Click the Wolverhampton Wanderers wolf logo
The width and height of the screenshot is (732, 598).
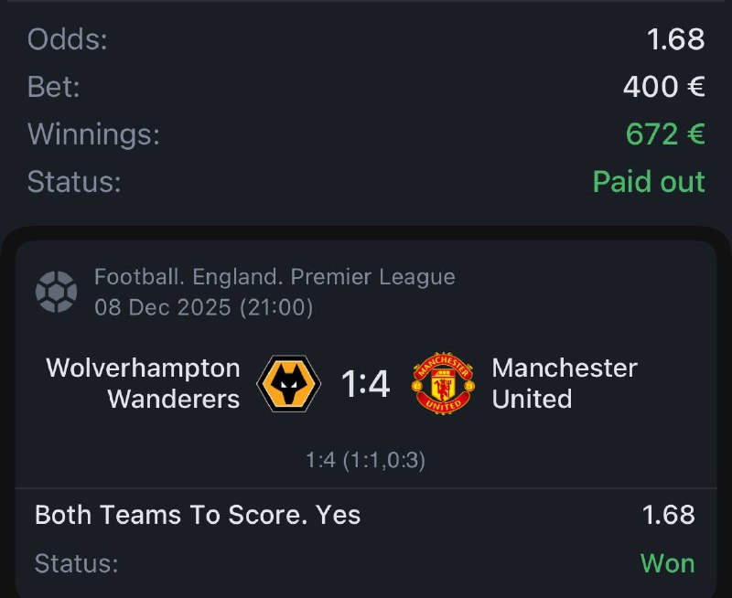(288, 384)
